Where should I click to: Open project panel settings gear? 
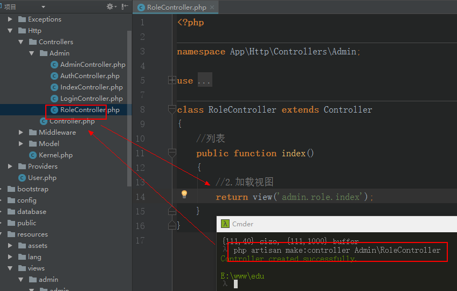[110, 6]
